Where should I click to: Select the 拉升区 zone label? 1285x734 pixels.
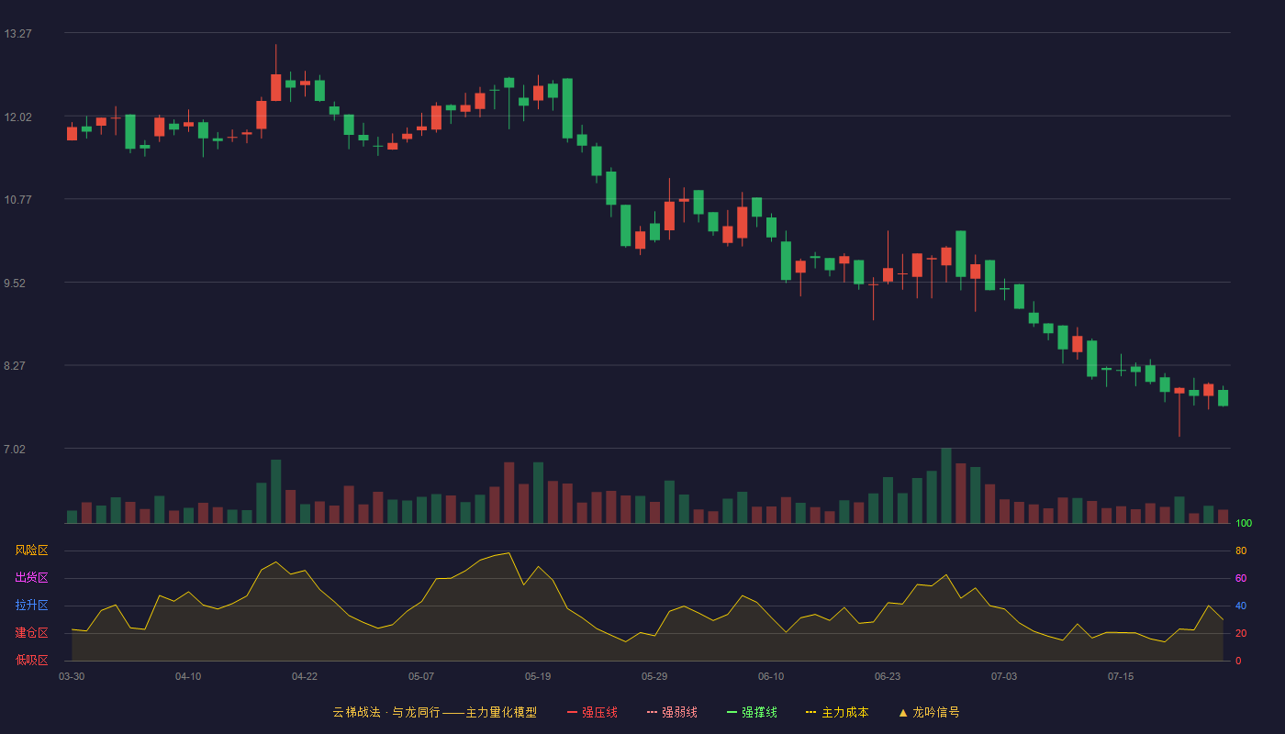[31, 606]
